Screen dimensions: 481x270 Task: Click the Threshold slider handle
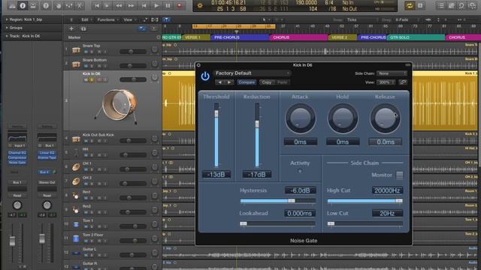point(216,114)
